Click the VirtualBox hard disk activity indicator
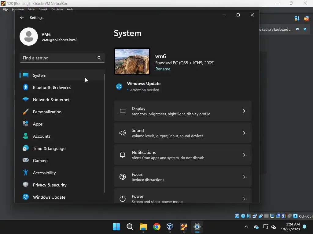Viewport: 313px width, 234px height. pyautogui.click(x=237, y=216)
